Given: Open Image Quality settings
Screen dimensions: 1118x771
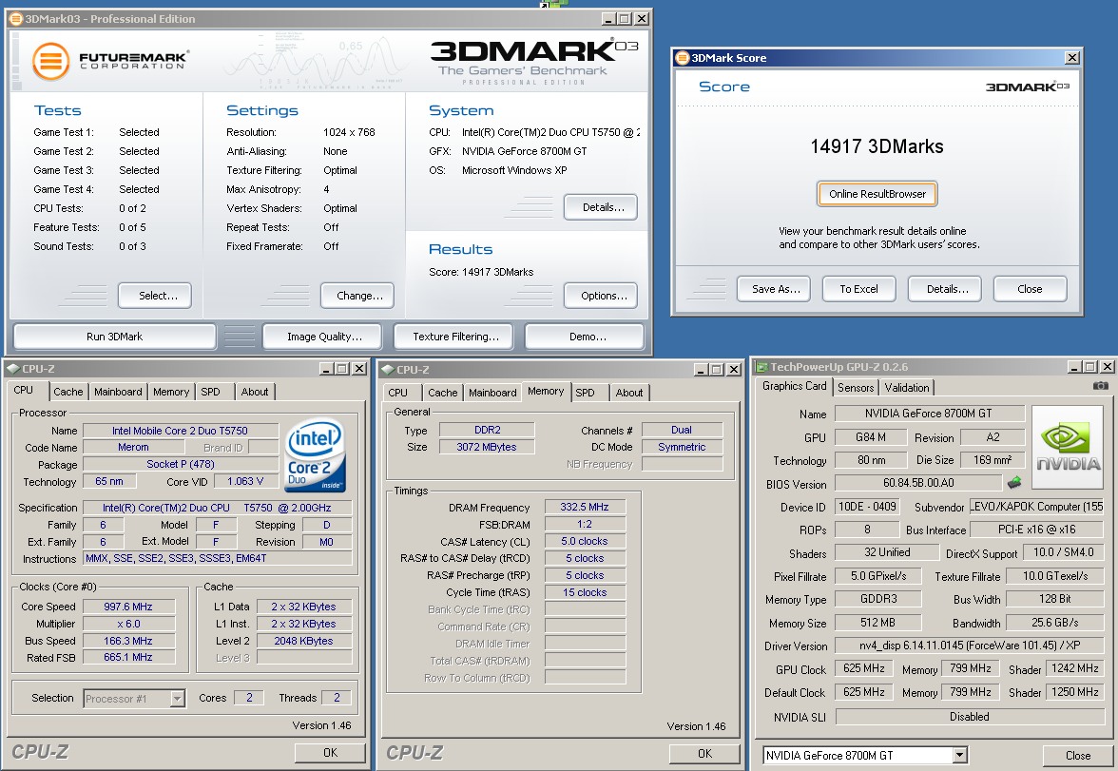Looking at the screenshot, I should (324, 337).
